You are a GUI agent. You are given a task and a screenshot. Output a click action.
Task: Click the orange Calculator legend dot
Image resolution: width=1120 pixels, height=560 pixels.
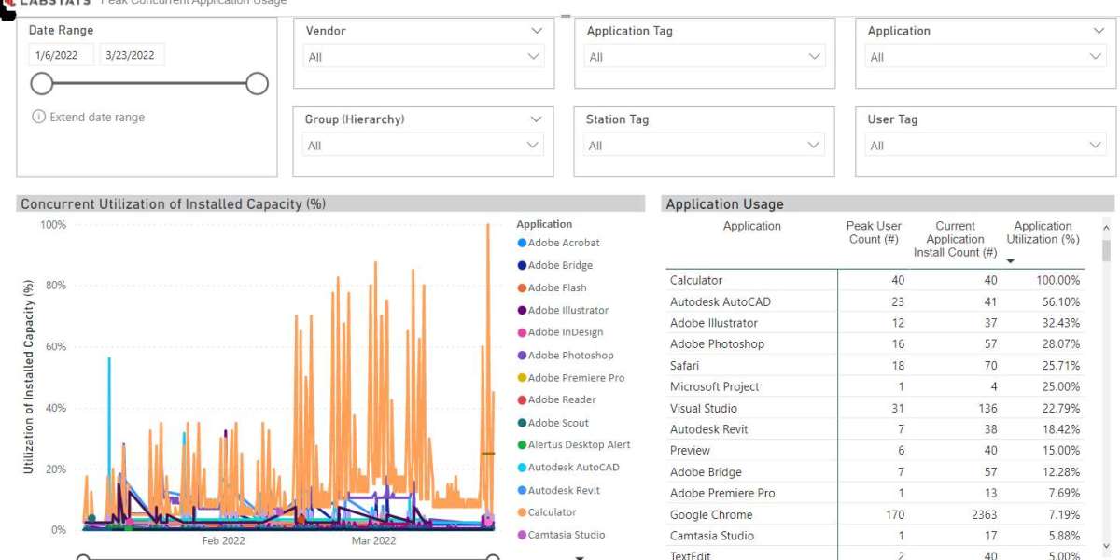coord(523,511)
